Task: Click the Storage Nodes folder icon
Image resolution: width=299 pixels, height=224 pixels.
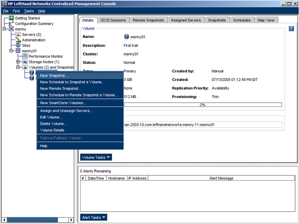Action: point(25,62)
